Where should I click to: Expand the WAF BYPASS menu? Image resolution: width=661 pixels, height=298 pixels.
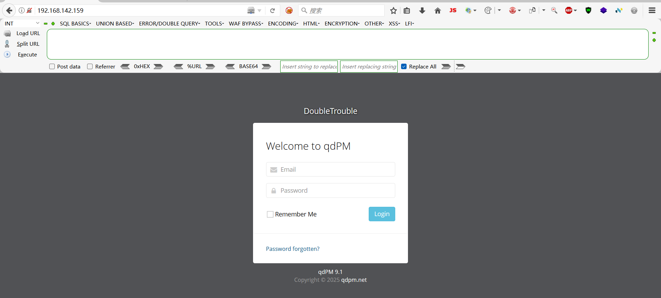coord(246,23)
